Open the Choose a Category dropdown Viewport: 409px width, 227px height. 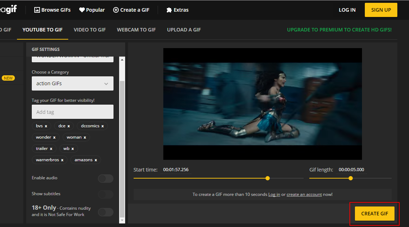point(72,83)
